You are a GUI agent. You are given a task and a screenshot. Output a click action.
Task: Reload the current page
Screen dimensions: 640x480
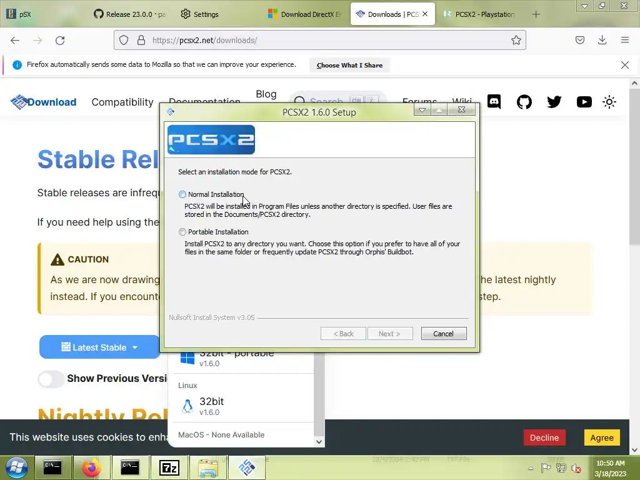coord(60,41)
